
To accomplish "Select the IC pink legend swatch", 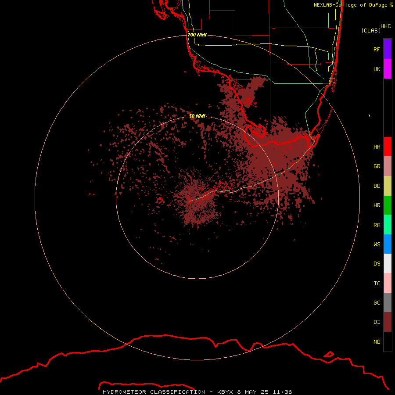I will [388, 283].
